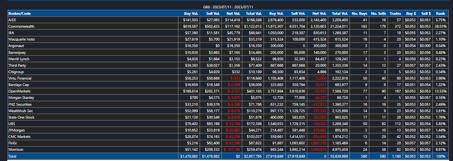Viewport: 453px width, 161px height.
Task: Select the Morrison broker name
Action: pos(16,150)
